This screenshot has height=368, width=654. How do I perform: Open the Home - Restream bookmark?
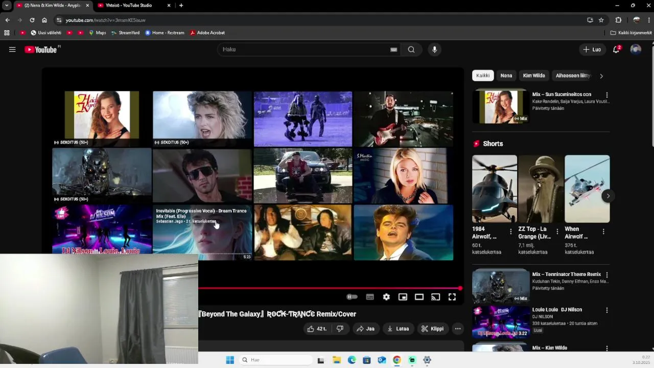pyautogui.click(x=165, y=33)
